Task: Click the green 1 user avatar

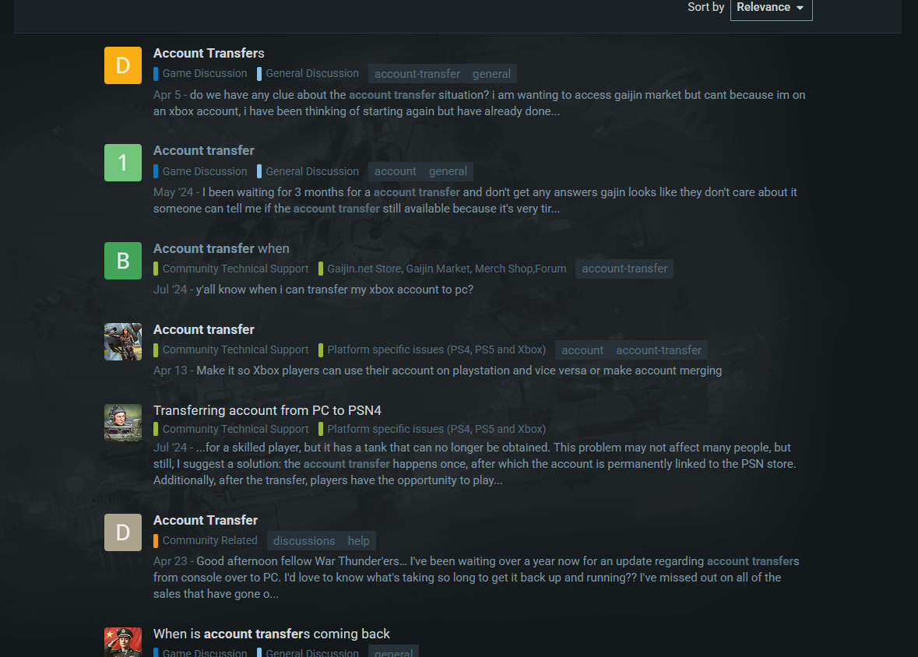Action: click(123, 163)
